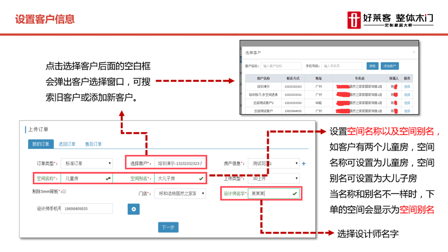The width and height of the screenshot is (448, 252).
Task: Click the 添加客户 button
Action: click(389, 66)
